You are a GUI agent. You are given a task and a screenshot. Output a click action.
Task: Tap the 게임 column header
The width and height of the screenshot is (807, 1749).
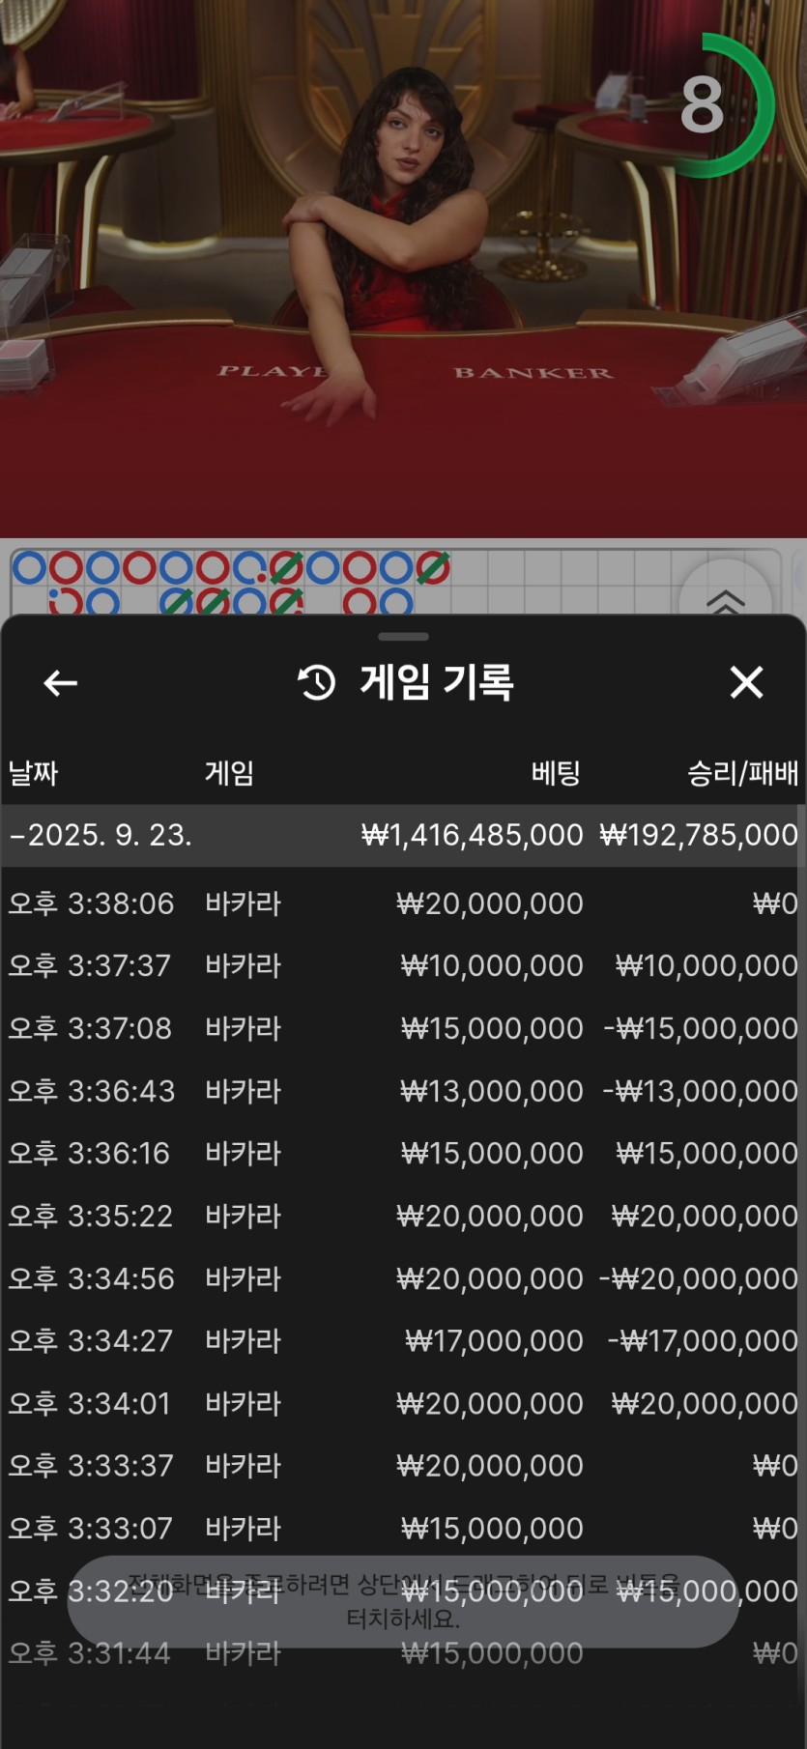pos(229,773)
